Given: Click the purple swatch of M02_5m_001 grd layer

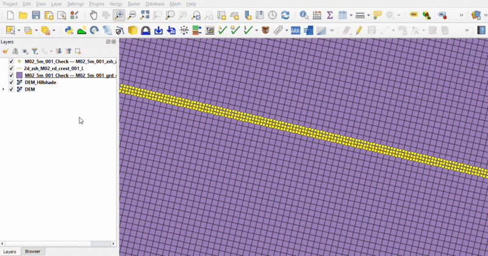Looking at the screenshot, I should (x=20, y=76).
